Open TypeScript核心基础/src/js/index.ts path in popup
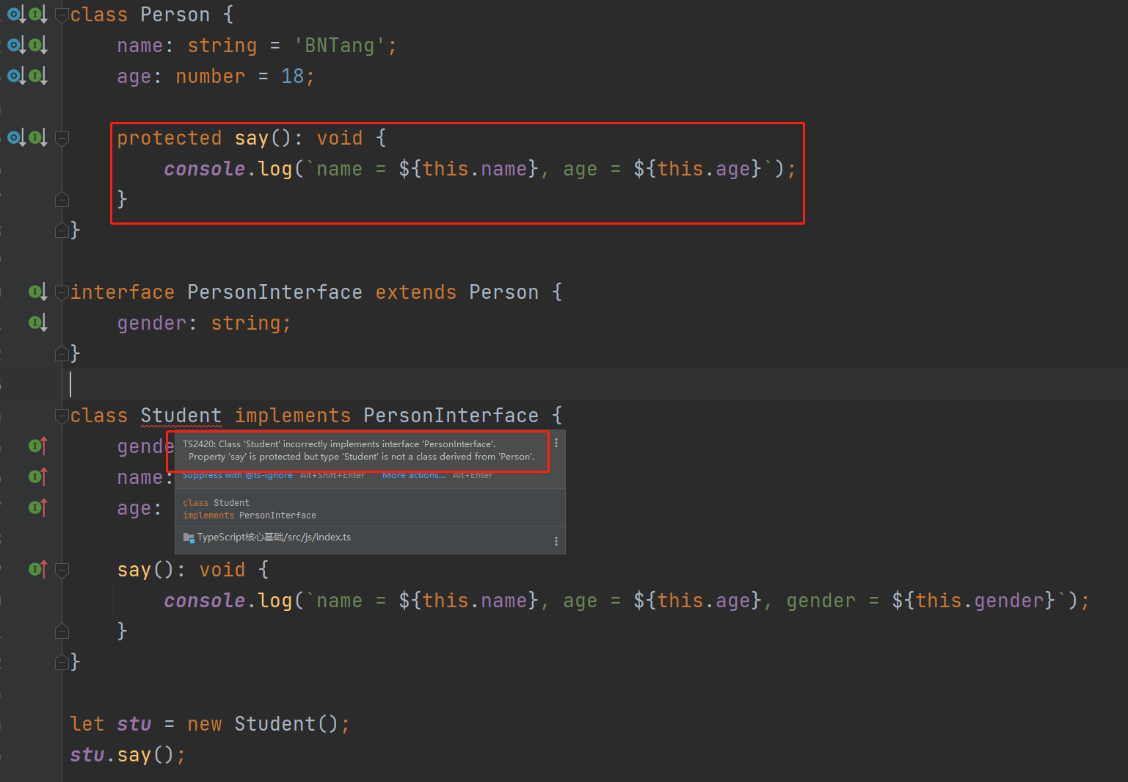 pos(274,537)
